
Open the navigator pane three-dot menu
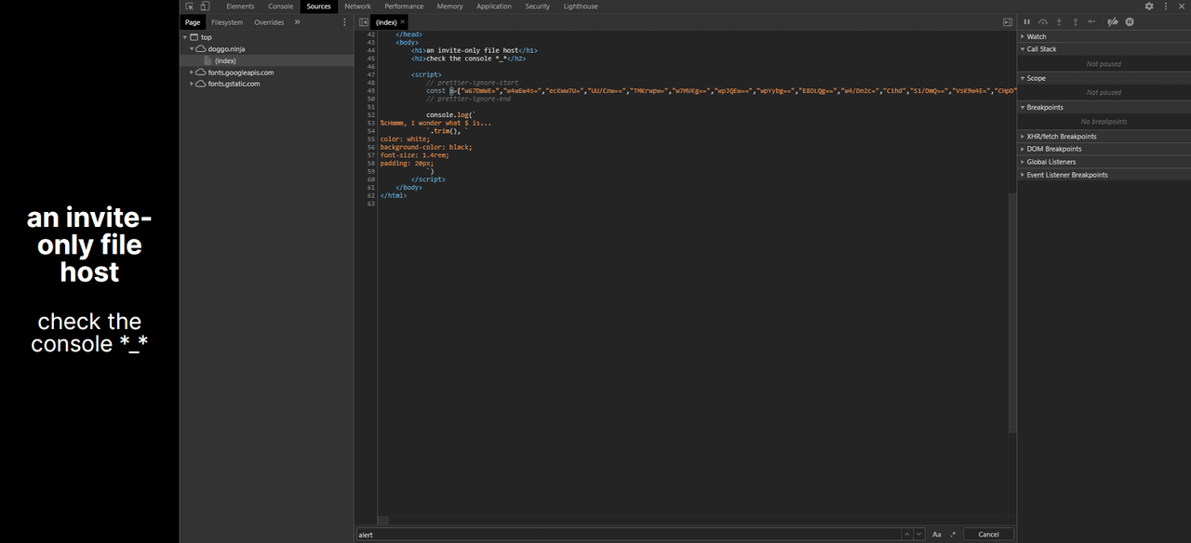coord(344,22)
